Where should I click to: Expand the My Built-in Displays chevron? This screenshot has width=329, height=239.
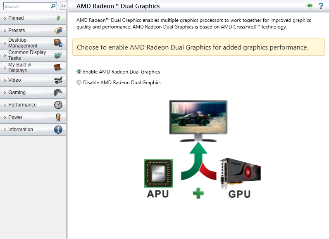click(5, 68)
